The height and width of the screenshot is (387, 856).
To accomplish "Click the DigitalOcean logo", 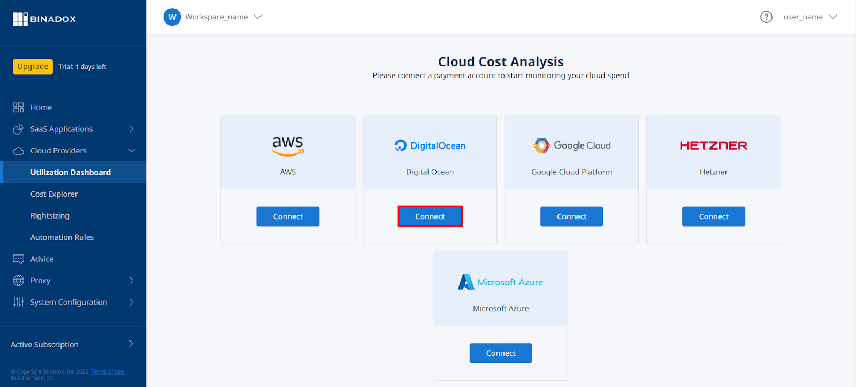I will pyautogui.click(x=430, y=145).
